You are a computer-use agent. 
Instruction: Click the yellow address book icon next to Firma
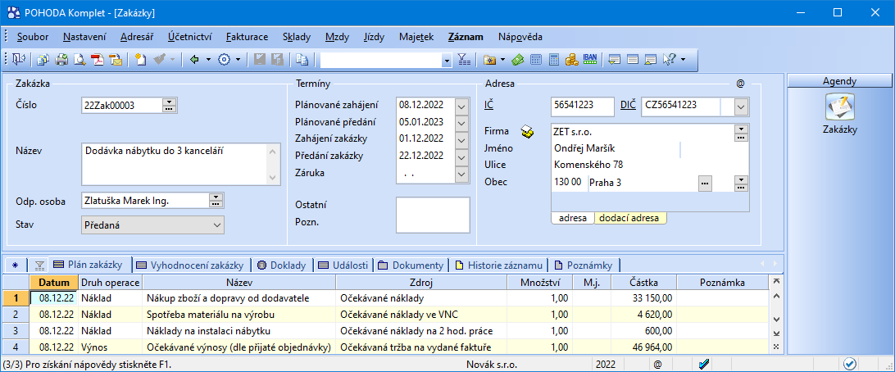click(528, 132)
